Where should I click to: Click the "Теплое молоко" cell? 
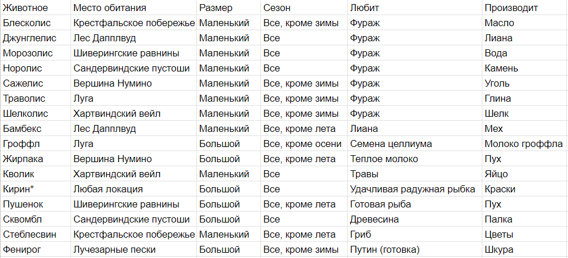pos(384,159)
